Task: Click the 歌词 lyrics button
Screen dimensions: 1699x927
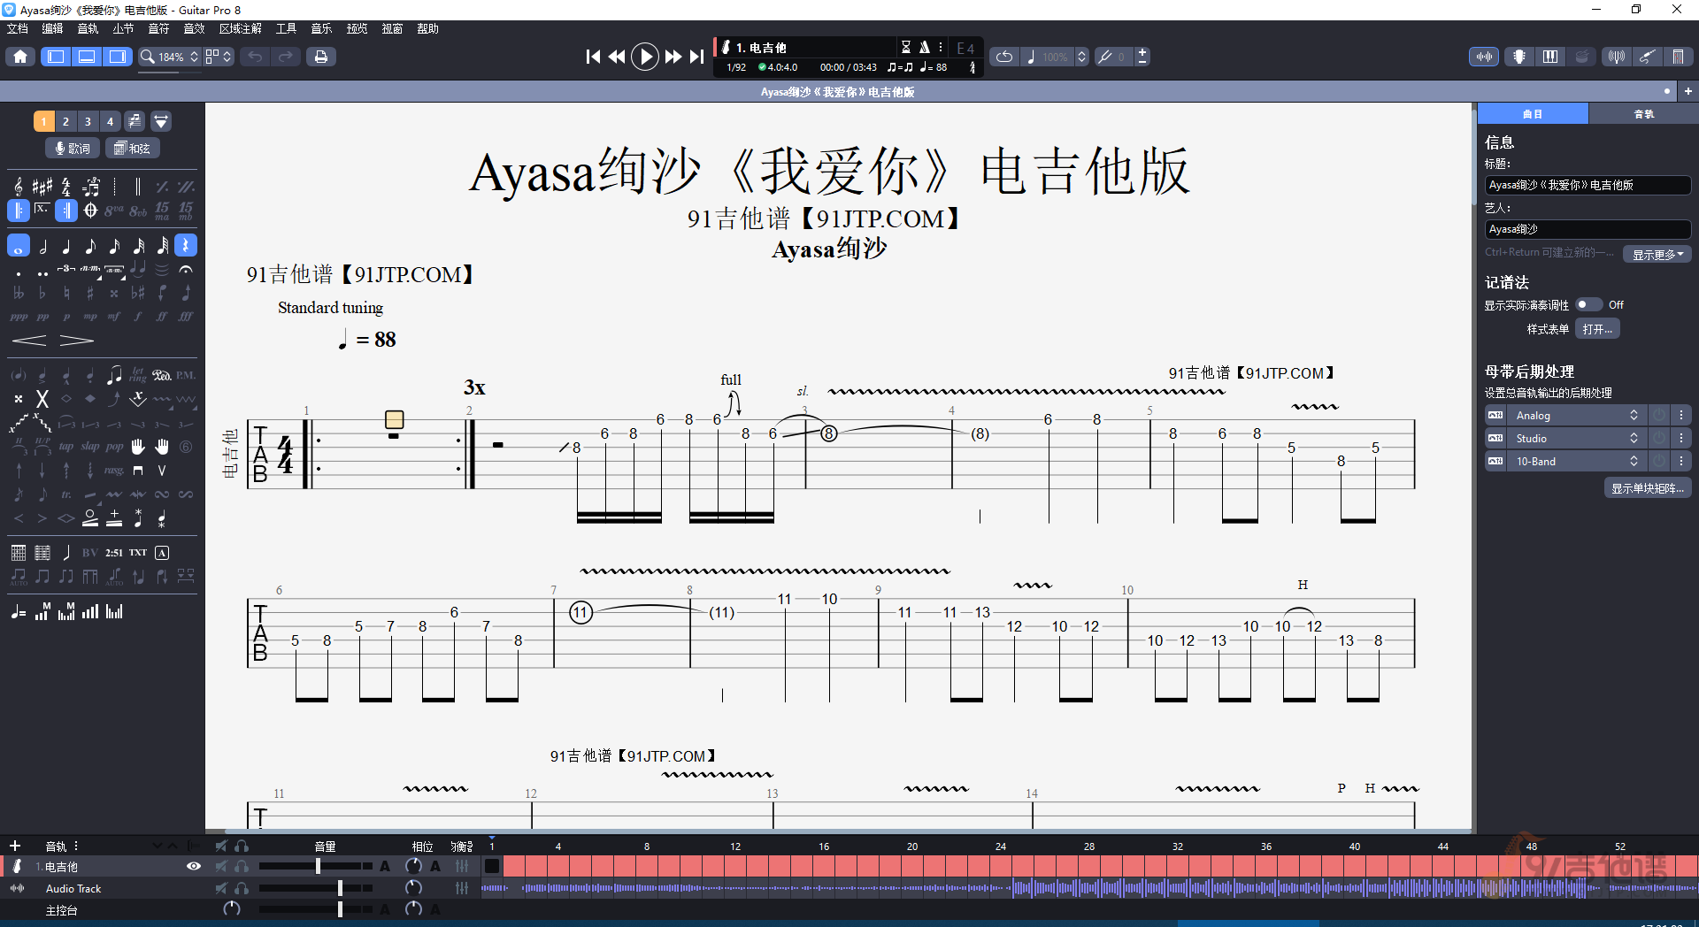Action: (x=73, y=148)
